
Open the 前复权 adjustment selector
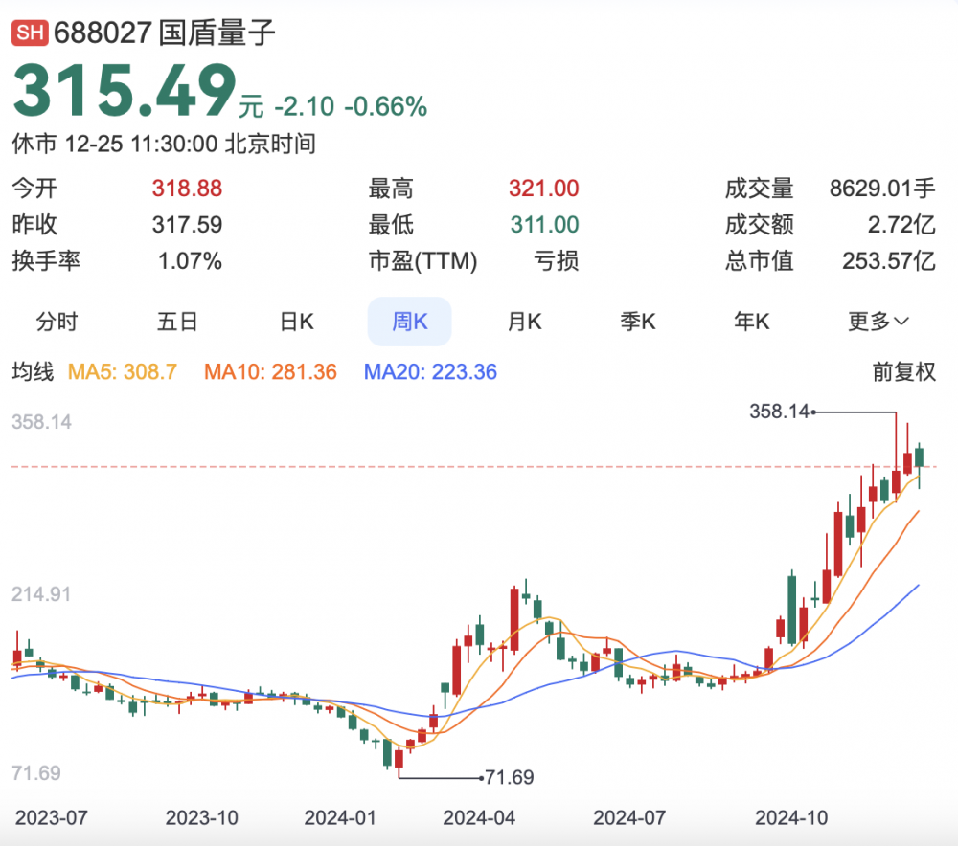coord(903,372)
